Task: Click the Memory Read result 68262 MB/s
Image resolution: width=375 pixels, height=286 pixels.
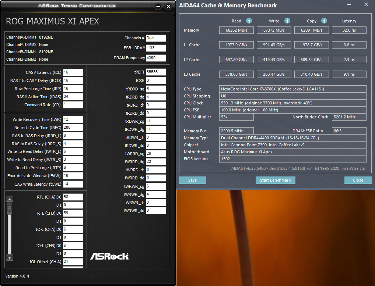Action: coord(236,30)
